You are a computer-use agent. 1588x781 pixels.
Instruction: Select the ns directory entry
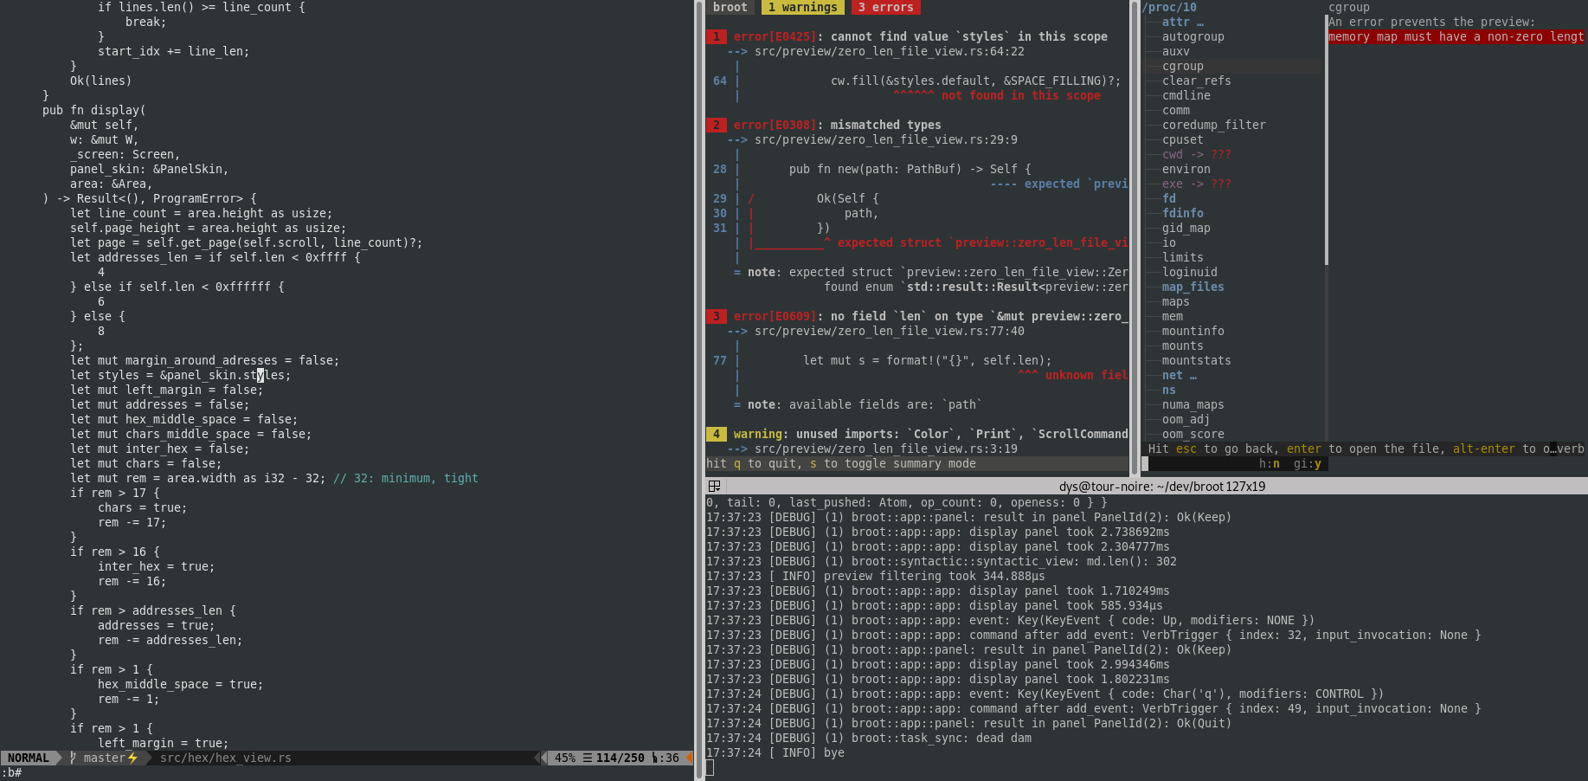coord(1169,390)
